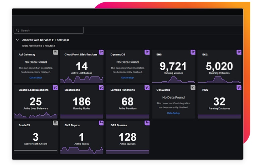Click the EC2 sparkline chart
The image size is (255, 168).
coord(219,80)
